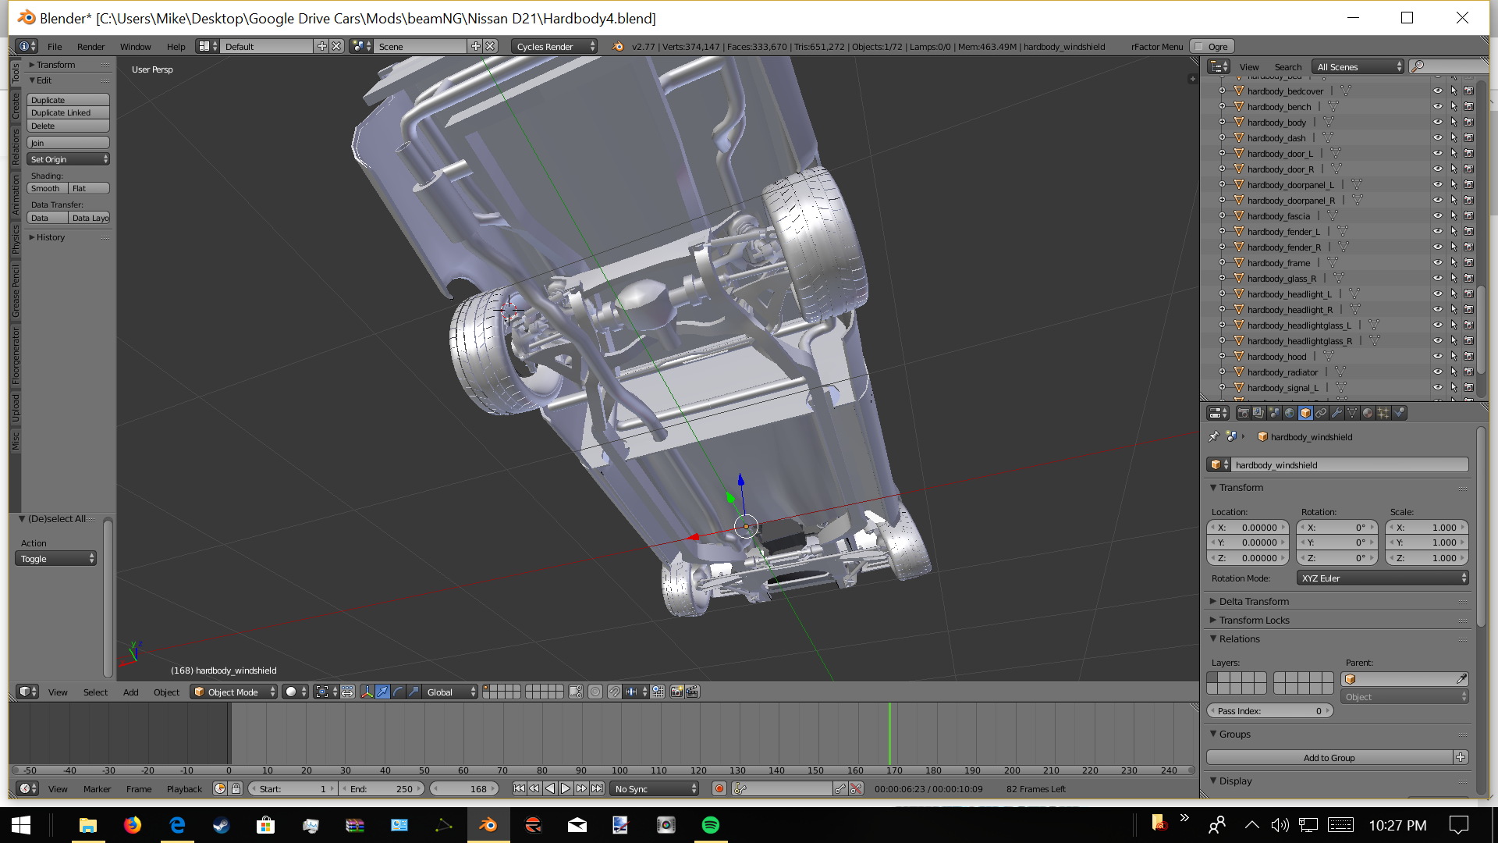Viewport: 1498px width, 843px height.
Task: Toggle the 3D manipulator axes icon
Action: click(367, 692)
